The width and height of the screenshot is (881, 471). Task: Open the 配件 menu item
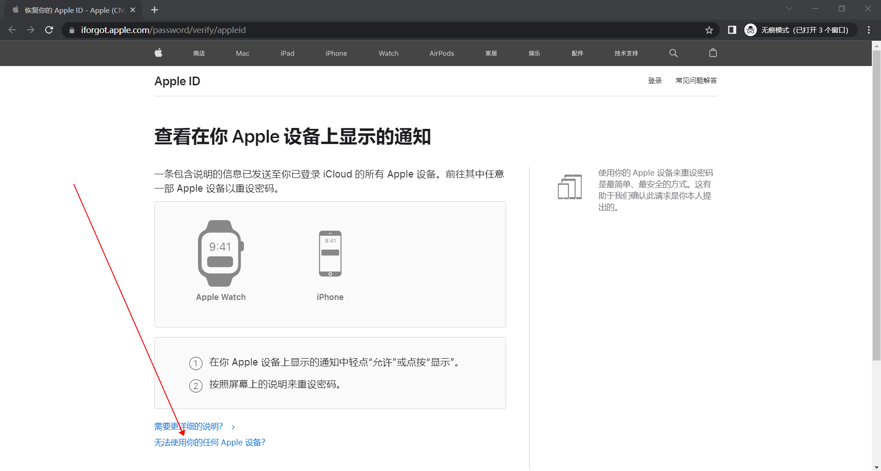[577, 53]
